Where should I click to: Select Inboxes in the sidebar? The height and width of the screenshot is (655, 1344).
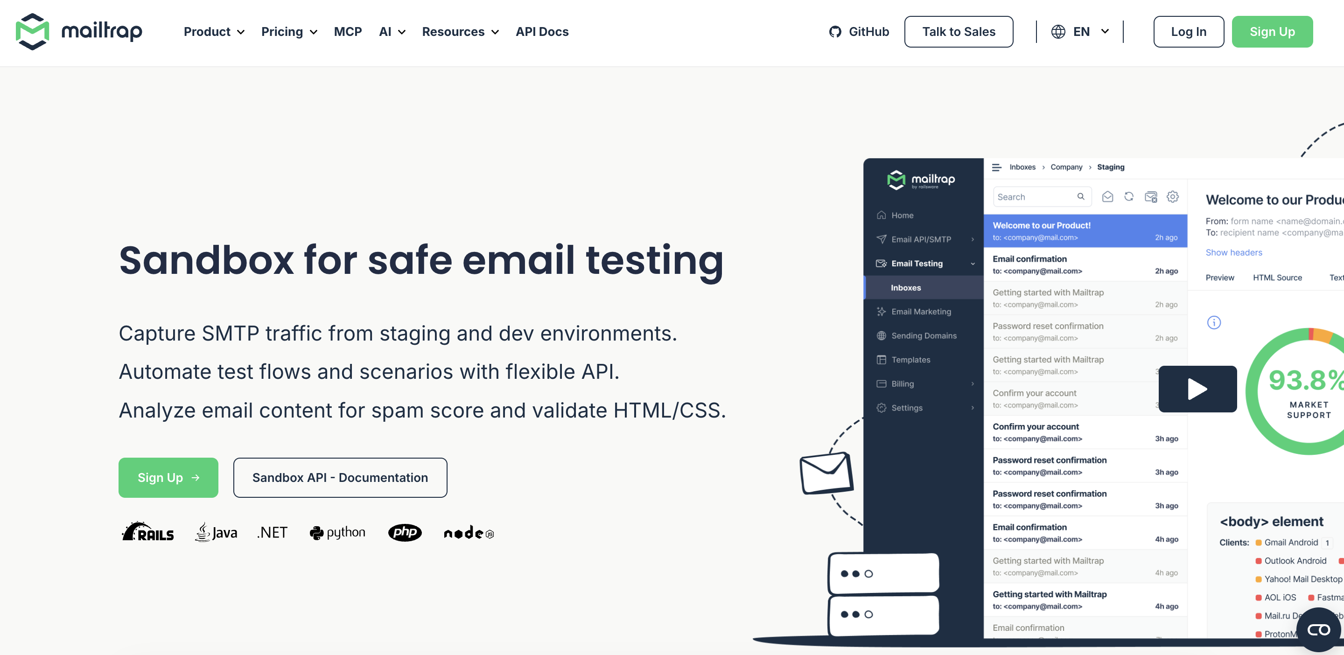point(924,288)
